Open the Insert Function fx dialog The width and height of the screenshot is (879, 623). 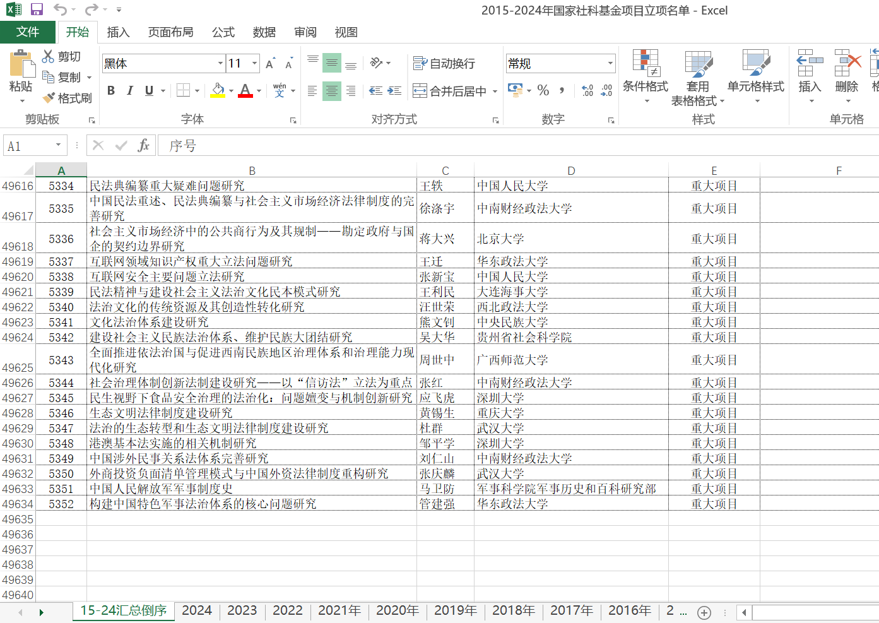pos(144,146)
